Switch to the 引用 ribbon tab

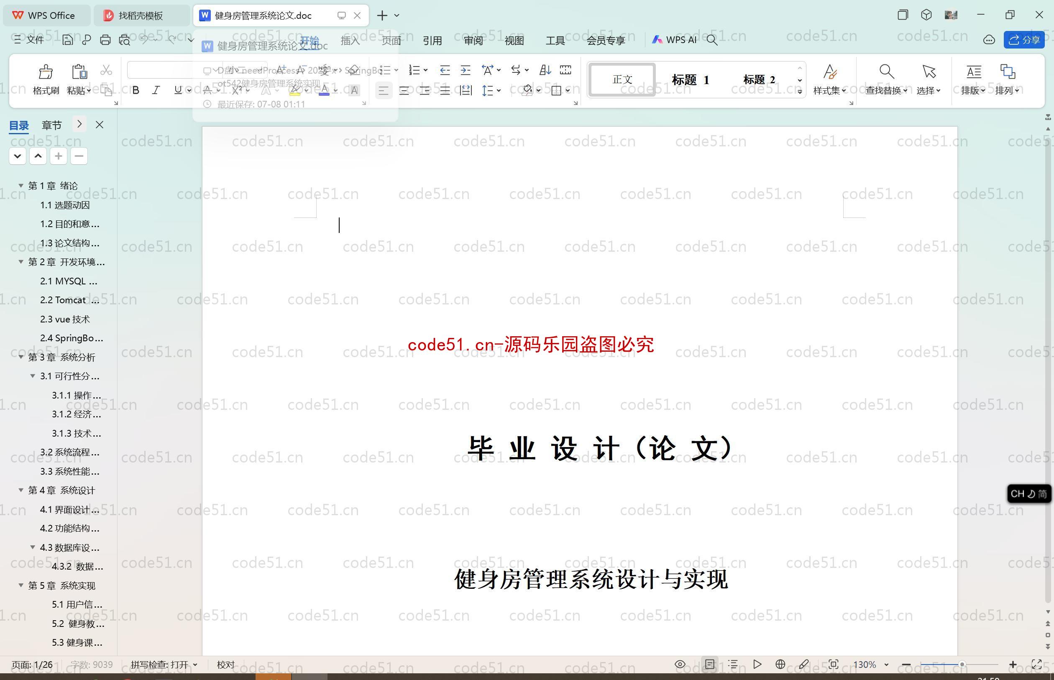[432, 41]
